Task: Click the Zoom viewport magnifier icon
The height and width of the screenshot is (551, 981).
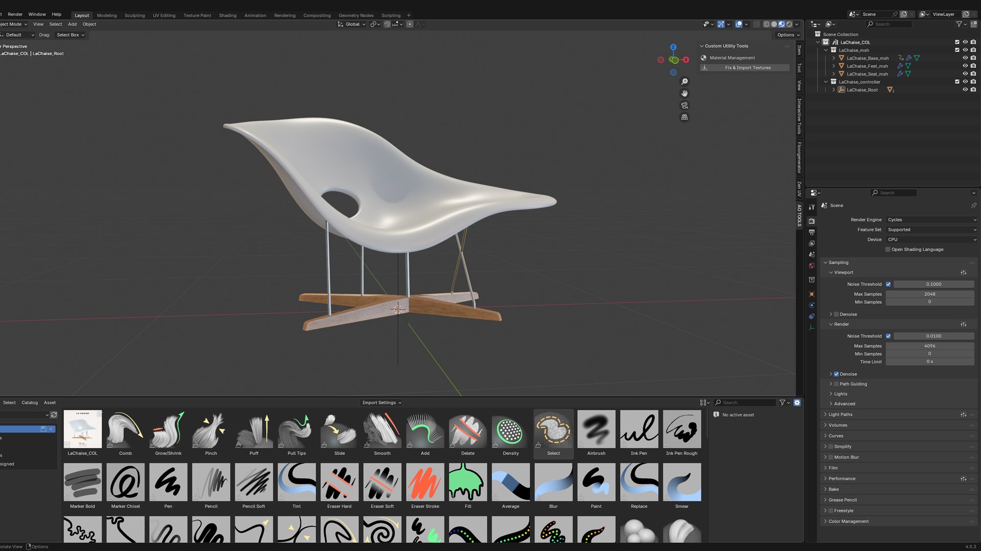Action: [685, 82]
